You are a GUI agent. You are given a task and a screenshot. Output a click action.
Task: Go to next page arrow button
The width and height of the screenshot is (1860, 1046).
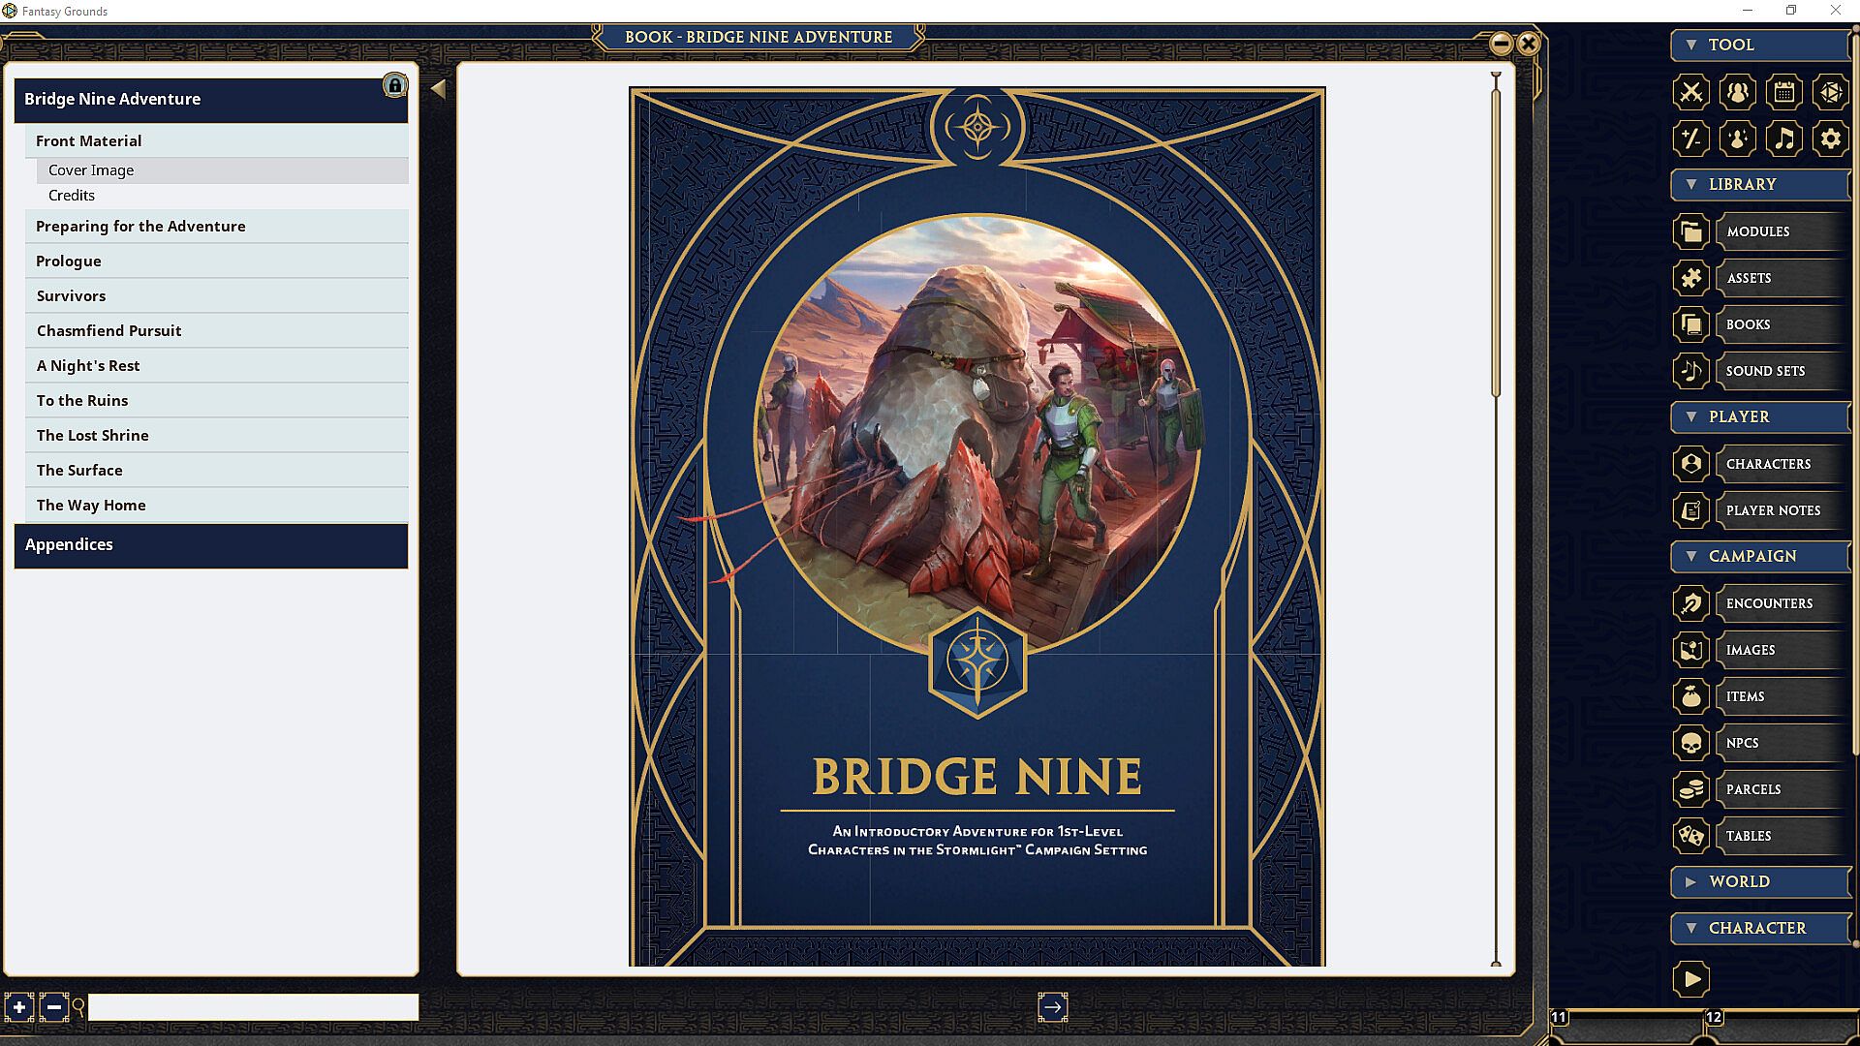[1052, 1007]
